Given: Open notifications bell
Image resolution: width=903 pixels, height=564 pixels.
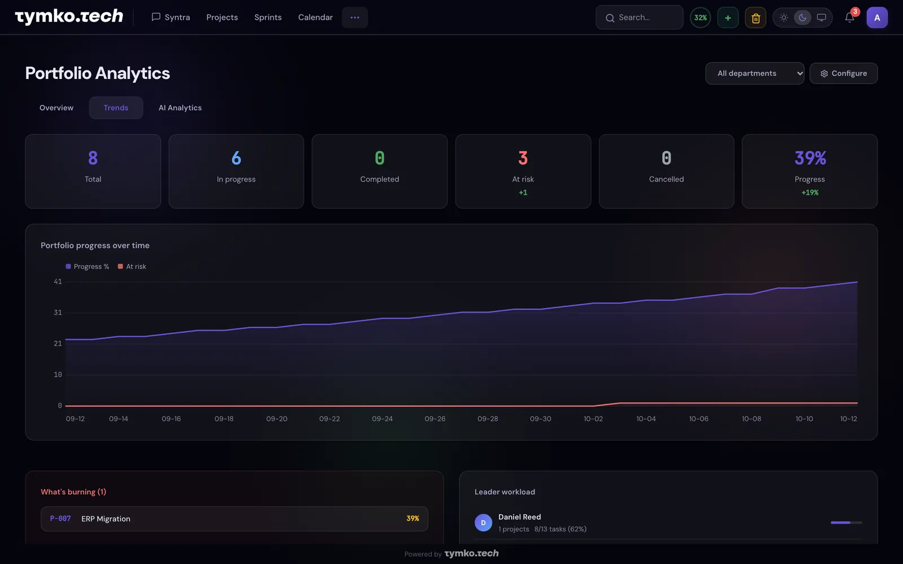Looking at the screenshot, I should click(849, 17).
